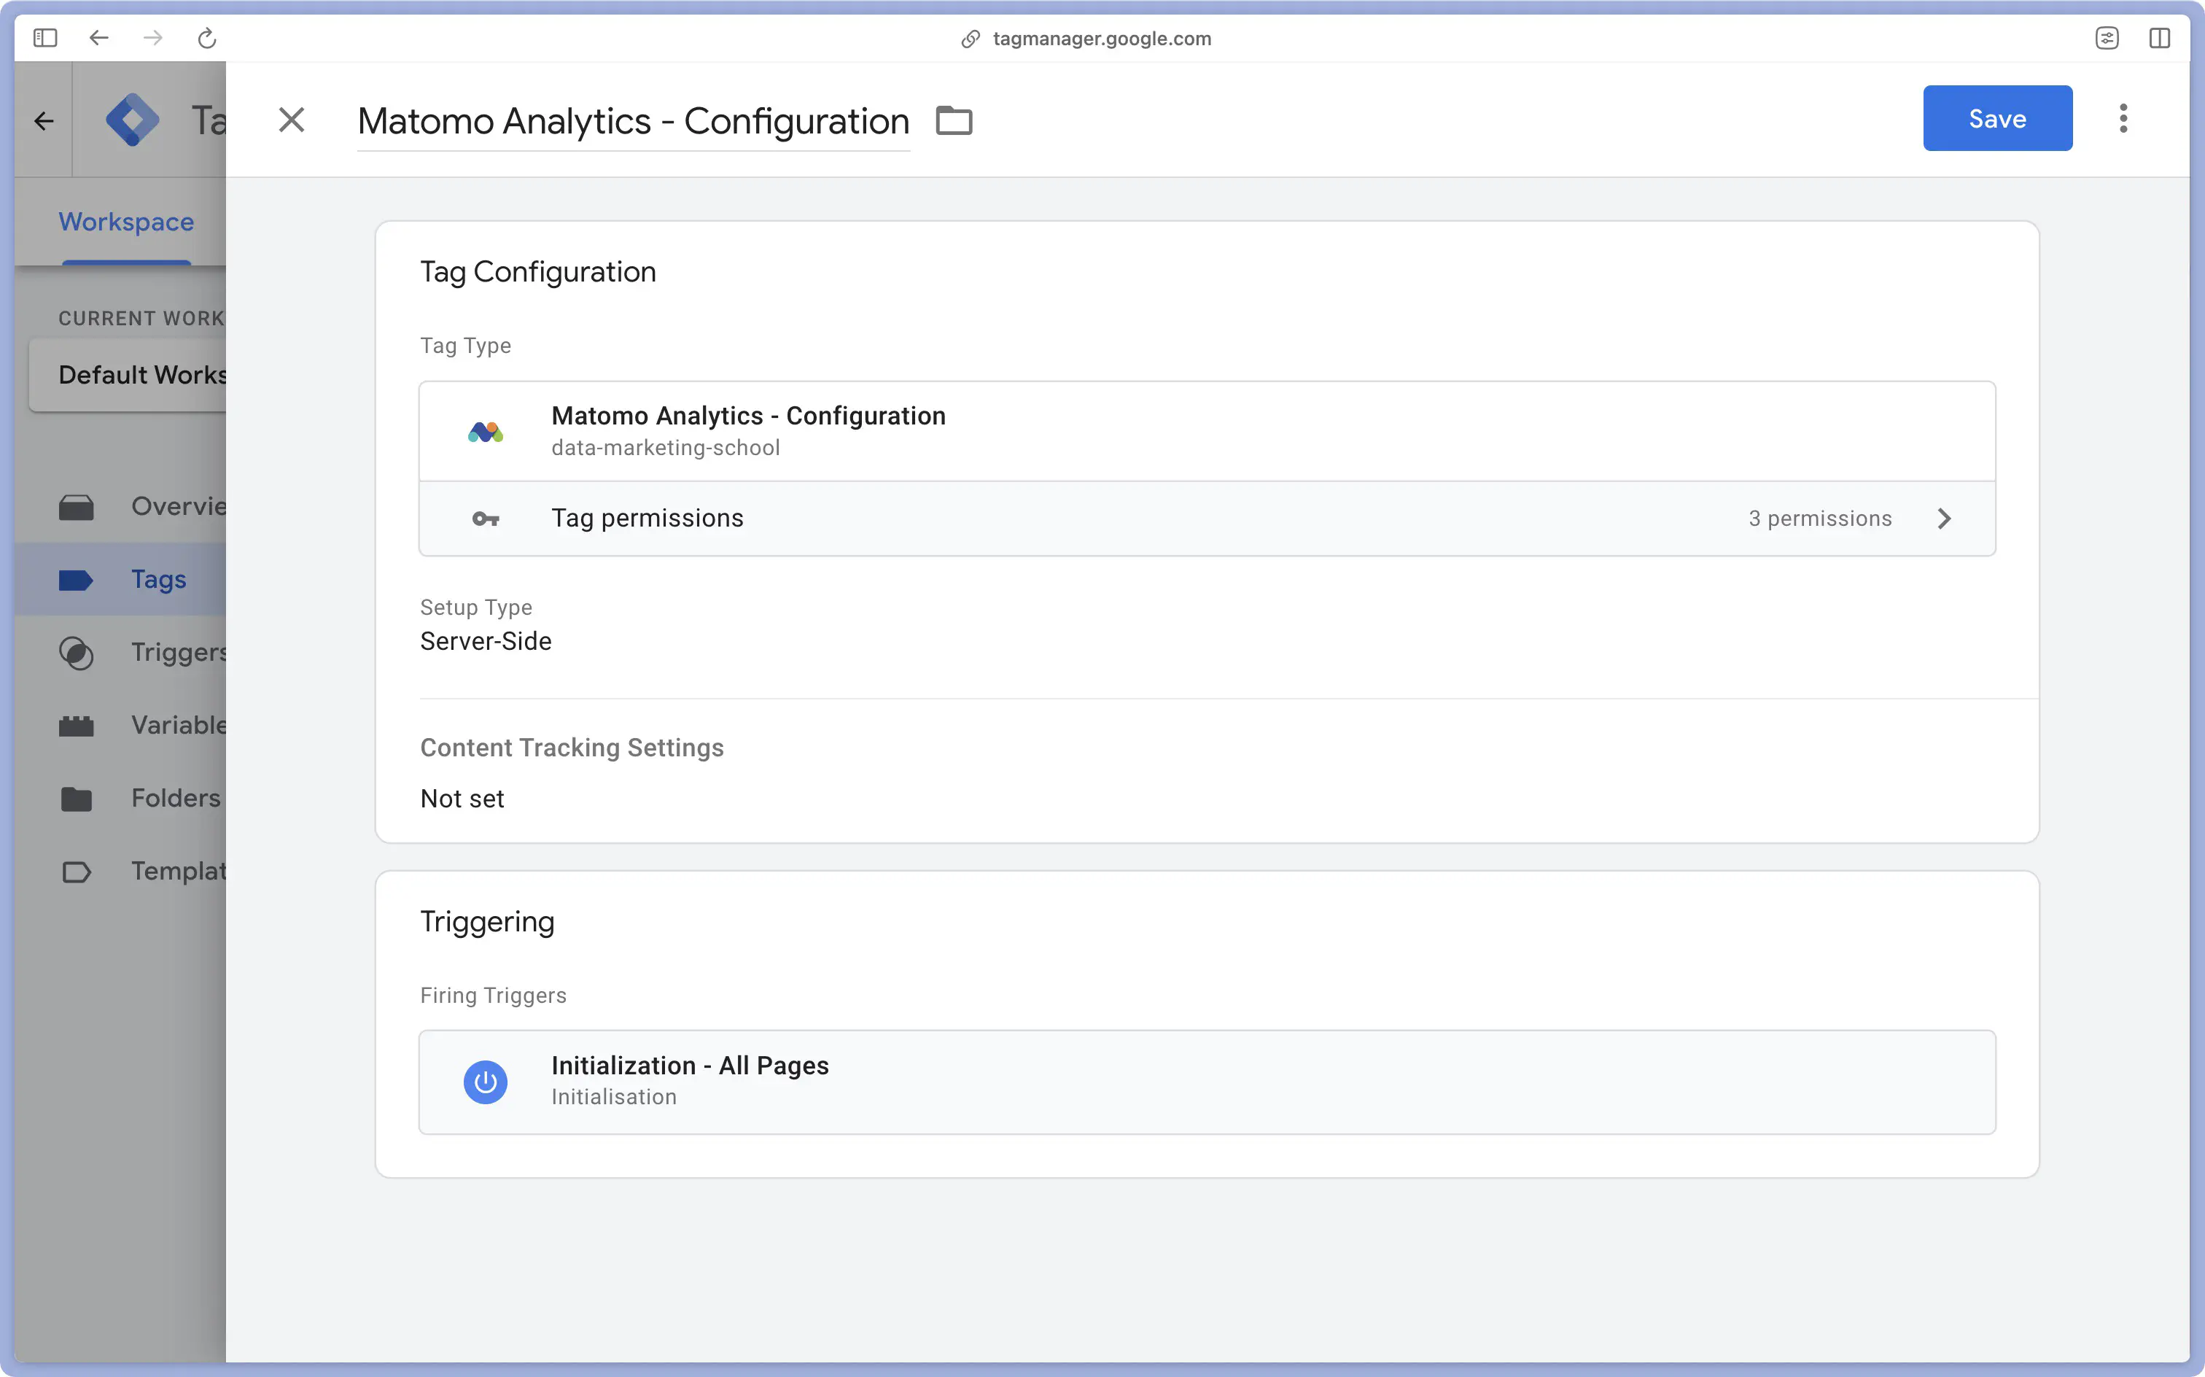The width and height of the screenshot is (2205, 1377).
Task: Click the Tag Manager back arrow
Action: (44, 120)
